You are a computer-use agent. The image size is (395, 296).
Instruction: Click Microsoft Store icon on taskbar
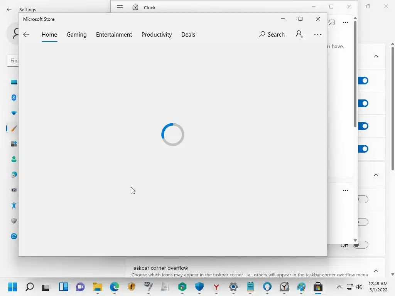tap(318, 287)
